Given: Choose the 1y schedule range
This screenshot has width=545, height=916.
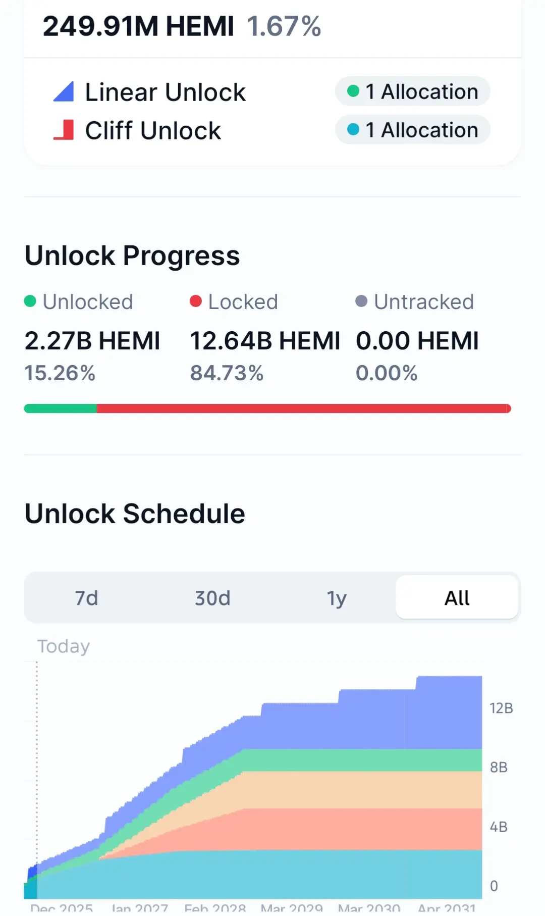Looking at the screenshot, I should pyautogui.click(x=337, y=598).
